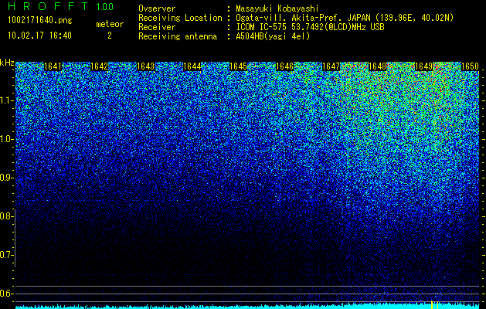
Task: Click the 0.6 kHz axis label
Action: point(6,294)
